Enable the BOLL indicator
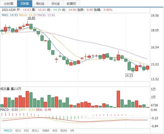The image size is (164, 134). point(36,131)
